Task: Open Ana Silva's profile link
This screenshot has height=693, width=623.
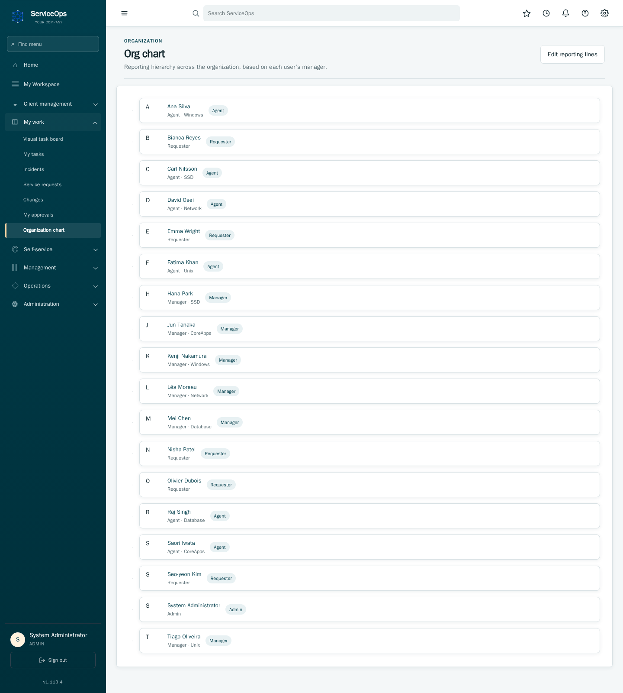Action: 179,107
